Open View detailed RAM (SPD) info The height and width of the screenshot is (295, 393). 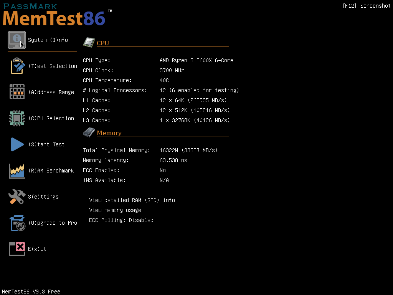(x=132, y=200)
